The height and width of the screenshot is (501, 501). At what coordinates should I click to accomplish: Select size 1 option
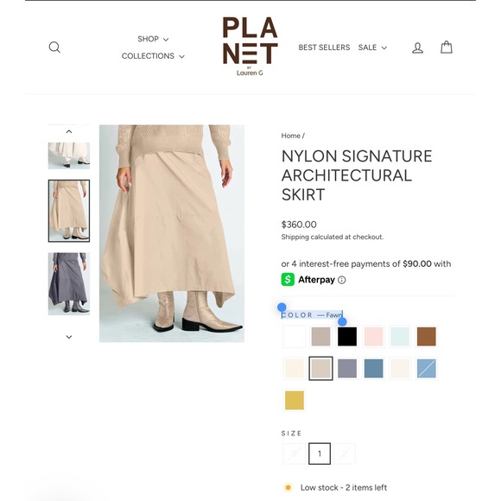click(320, 453)
